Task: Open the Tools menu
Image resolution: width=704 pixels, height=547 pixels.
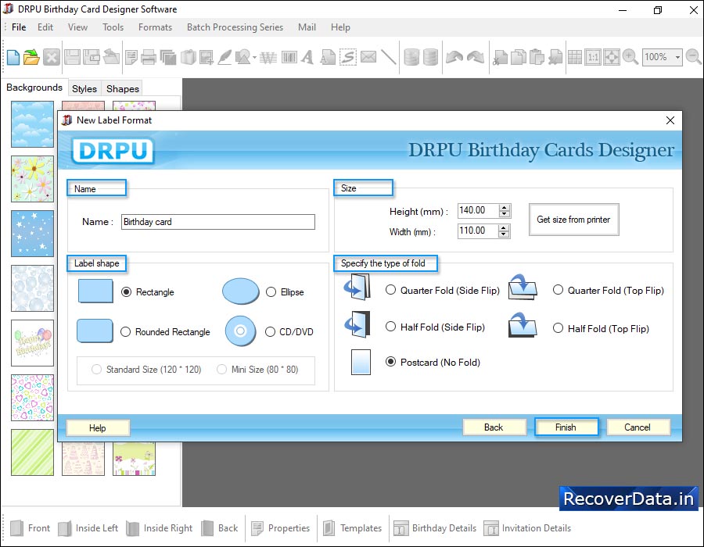Action: 113,27
